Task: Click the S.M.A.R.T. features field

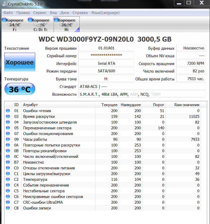Action: point(142,94)
